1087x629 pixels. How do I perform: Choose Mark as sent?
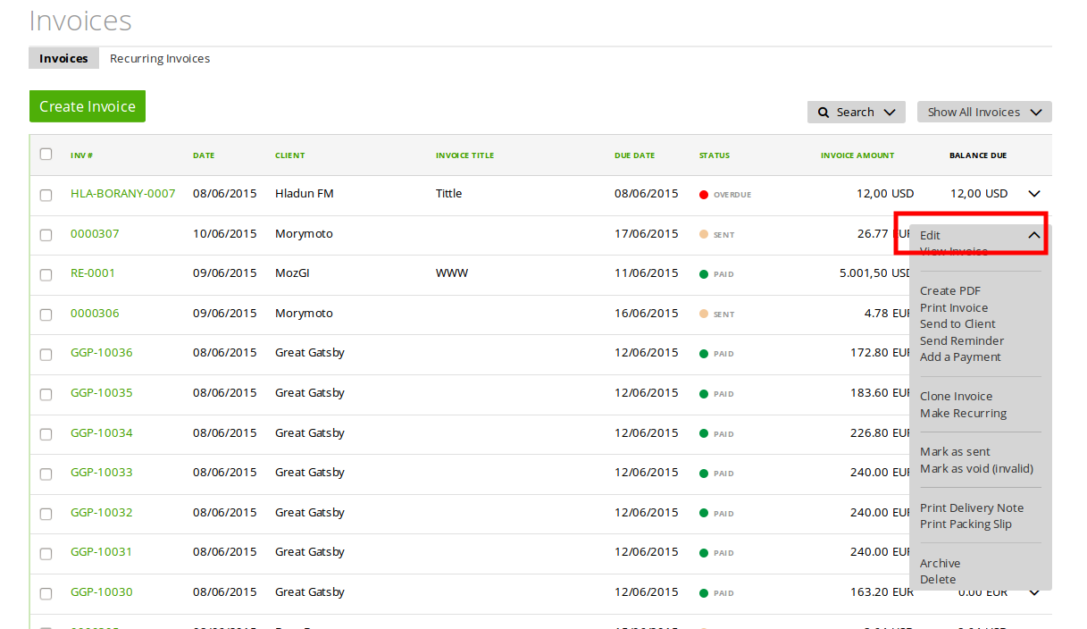click(955, 451)
